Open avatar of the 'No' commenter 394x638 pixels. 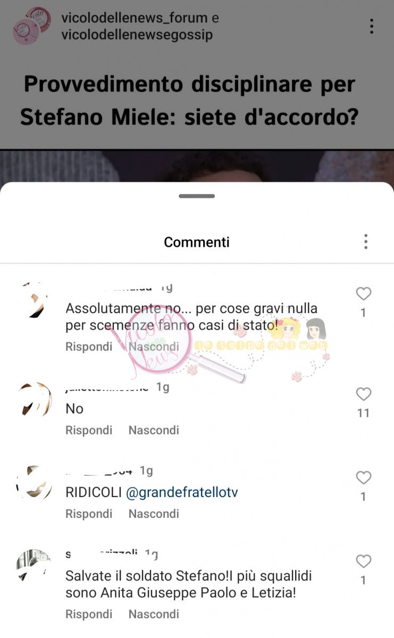coord(33,400)
